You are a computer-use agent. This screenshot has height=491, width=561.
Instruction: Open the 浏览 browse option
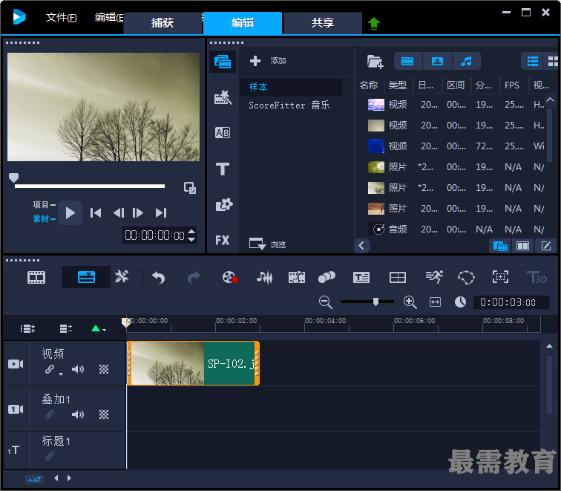click(268, 244)
